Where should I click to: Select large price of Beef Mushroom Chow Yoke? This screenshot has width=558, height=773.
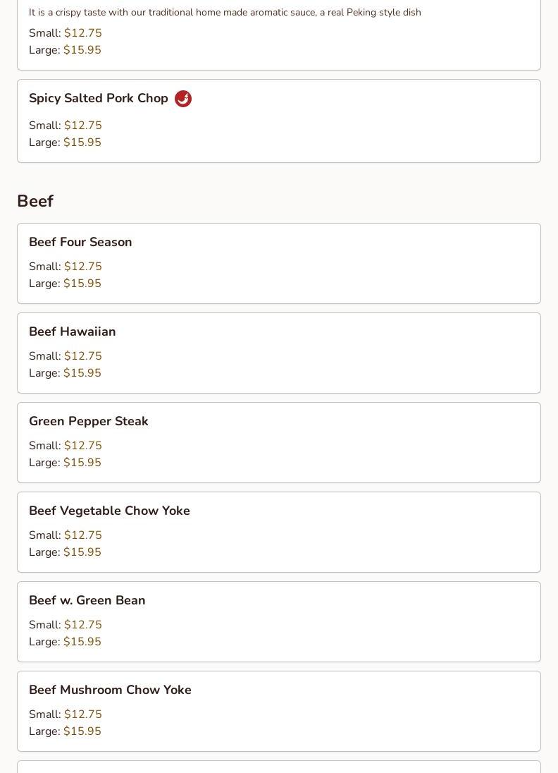point(82,731)
